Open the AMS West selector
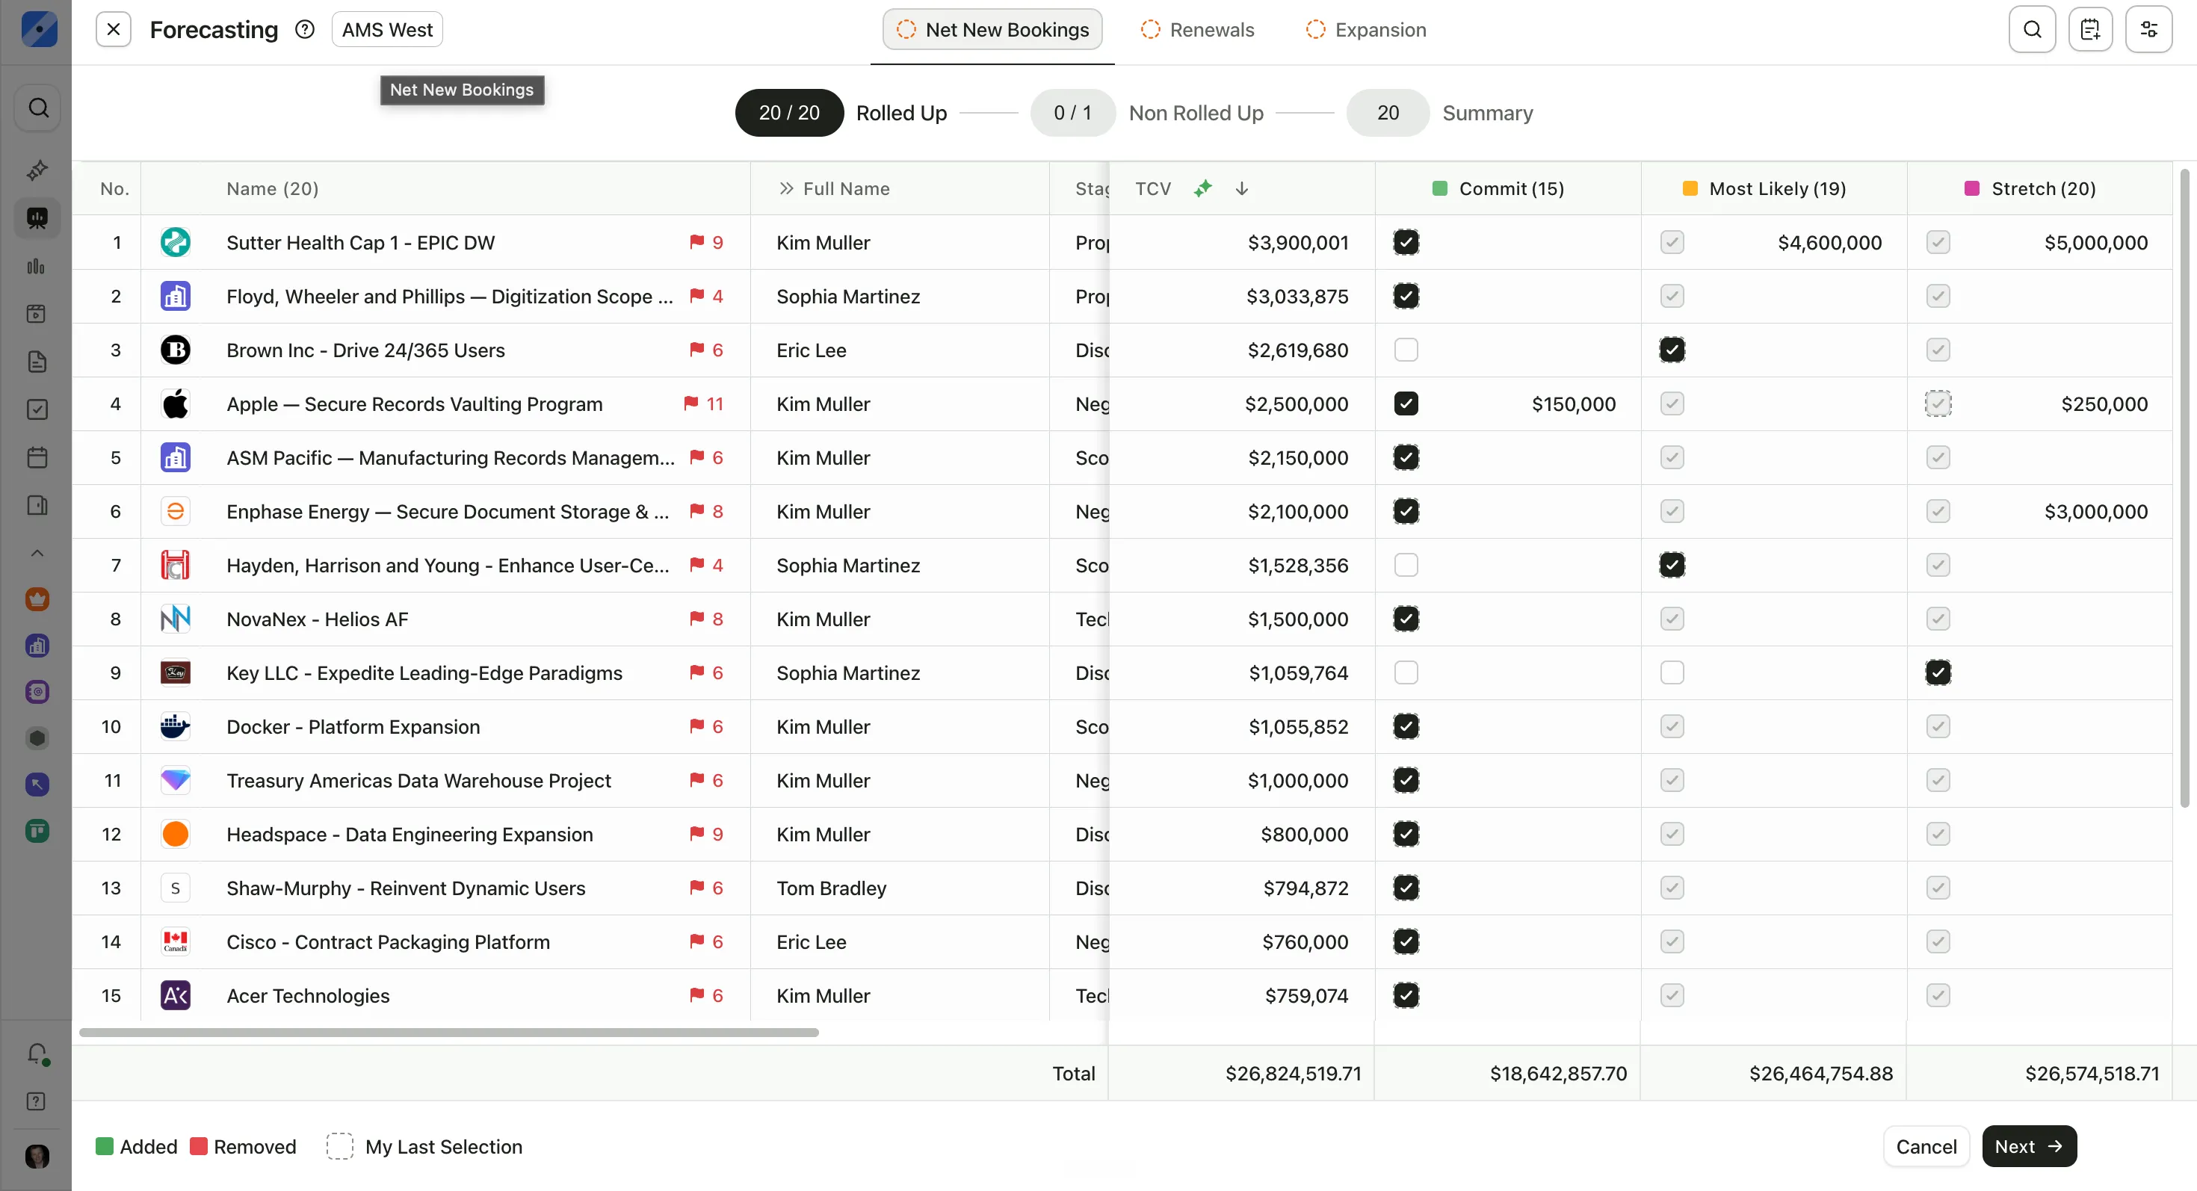The height and width of the screenshot is (1191, 2197). 387,30
